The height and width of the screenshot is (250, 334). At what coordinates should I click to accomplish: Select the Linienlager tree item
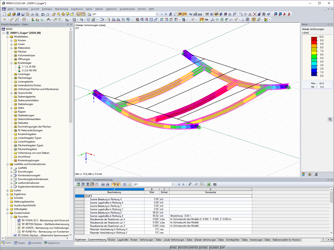[x=24, y=74]
